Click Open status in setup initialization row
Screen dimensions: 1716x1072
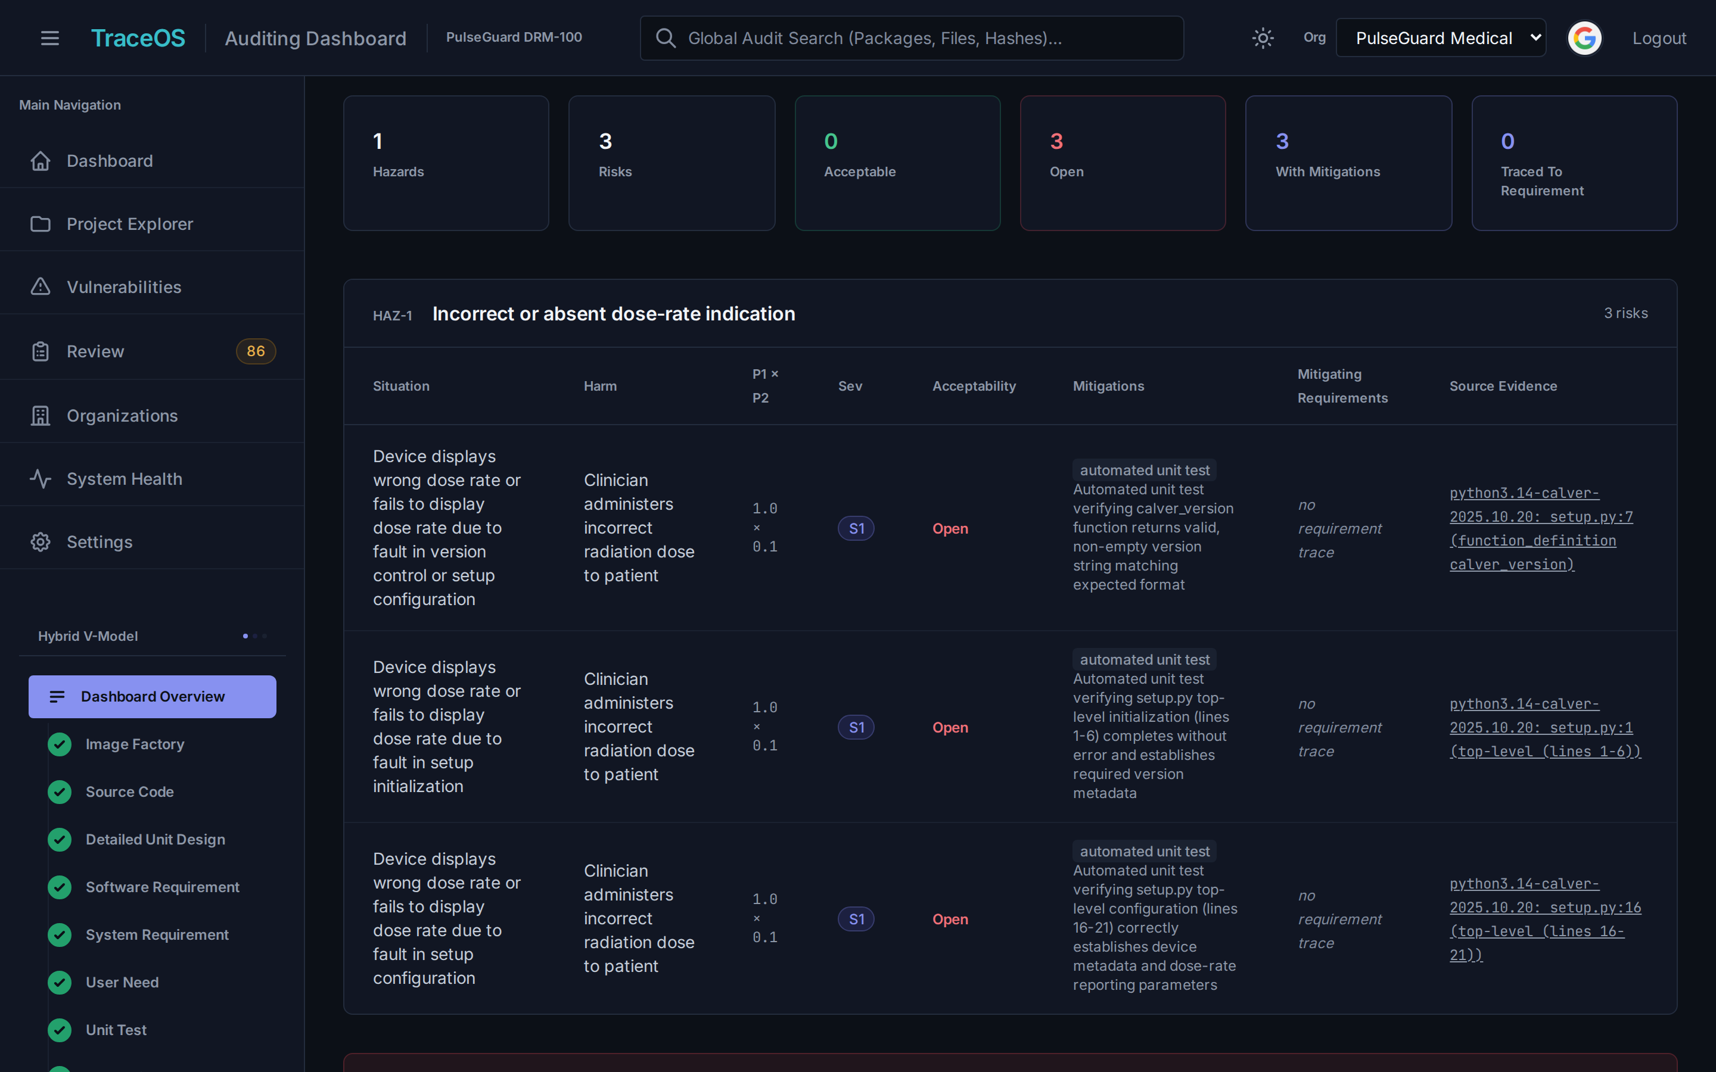pos(950,727)
